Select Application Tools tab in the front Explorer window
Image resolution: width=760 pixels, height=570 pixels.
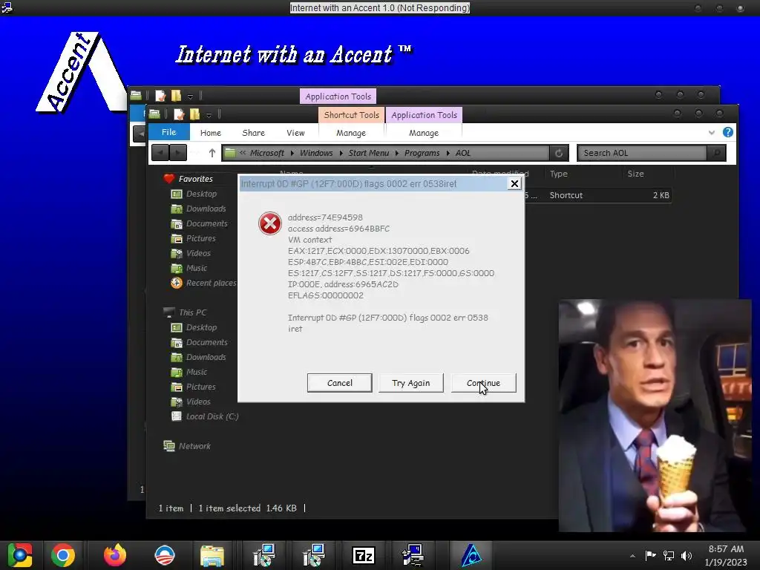click(424, 115)
